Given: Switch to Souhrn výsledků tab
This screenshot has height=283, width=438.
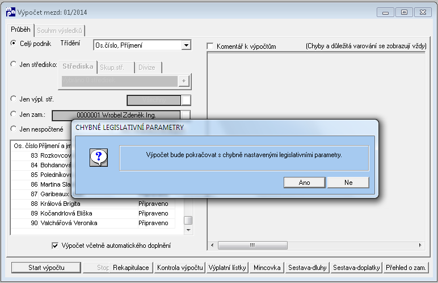Looking at the screenshot, I should click(60, 31).
